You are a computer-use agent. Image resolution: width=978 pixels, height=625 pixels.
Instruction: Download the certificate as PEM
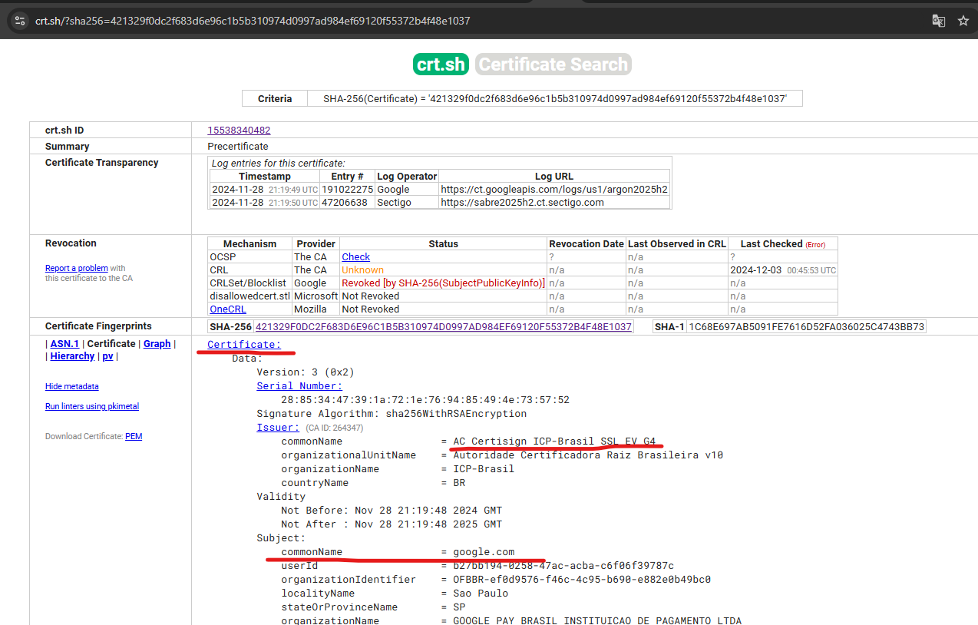point(134,436)
